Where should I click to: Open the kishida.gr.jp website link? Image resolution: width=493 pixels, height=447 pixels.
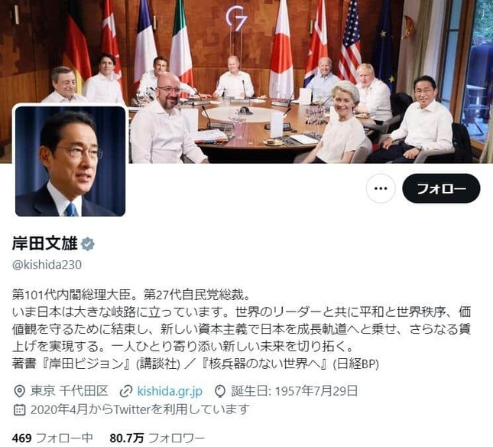pos(170,391)
